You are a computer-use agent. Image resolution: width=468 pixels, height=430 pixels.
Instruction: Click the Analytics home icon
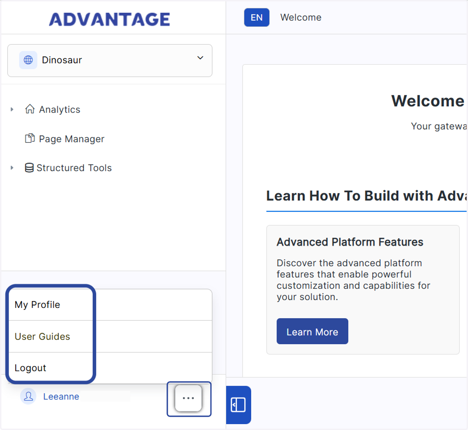[x=30, y=109]
